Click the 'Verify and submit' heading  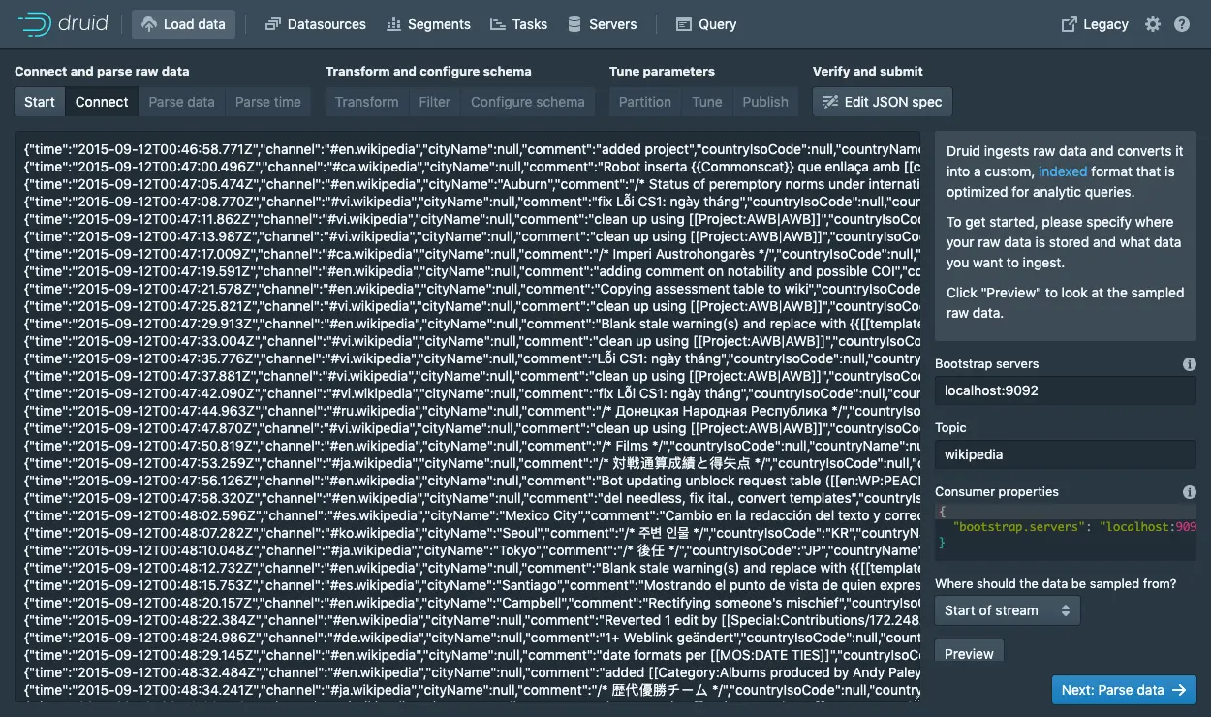[868, 71]
